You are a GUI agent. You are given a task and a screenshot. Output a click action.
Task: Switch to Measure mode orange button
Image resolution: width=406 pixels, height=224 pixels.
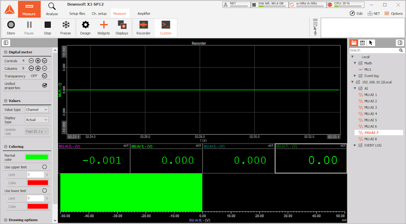pyautogui.click(x=29, y=10)
